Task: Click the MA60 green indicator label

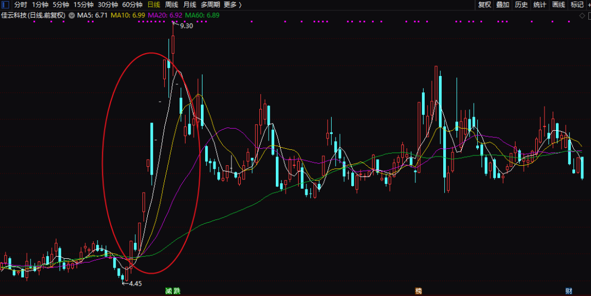Action: point(202,15)
